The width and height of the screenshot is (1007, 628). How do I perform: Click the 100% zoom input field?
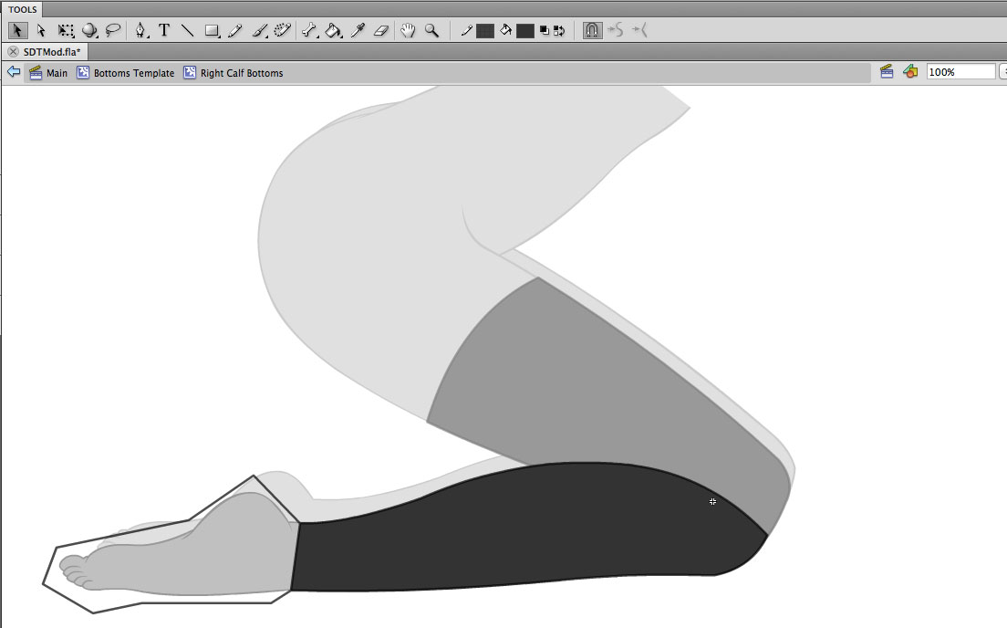tap(960, 71)
